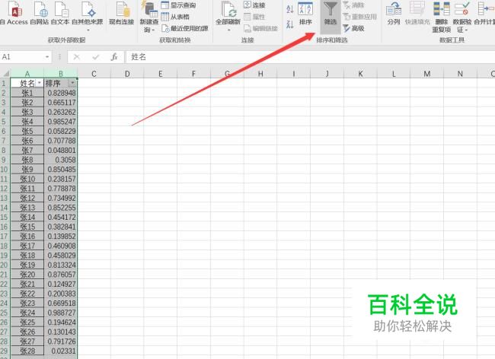495x359 pixels.
Task: Click cell with value 0.058229
Action: click(61, 131)
